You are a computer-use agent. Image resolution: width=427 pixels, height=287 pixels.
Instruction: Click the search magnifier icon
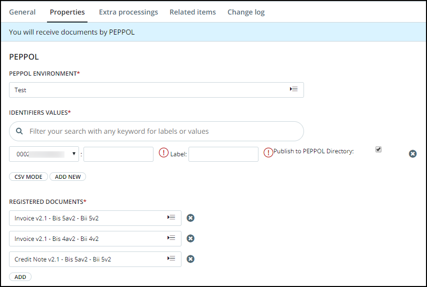tap(19, 131)
